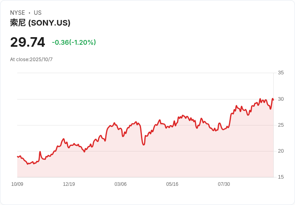Click the starting point of the price line
This screenshot has width=295, height=205.
pyautogui.click(x=18, y=156)
